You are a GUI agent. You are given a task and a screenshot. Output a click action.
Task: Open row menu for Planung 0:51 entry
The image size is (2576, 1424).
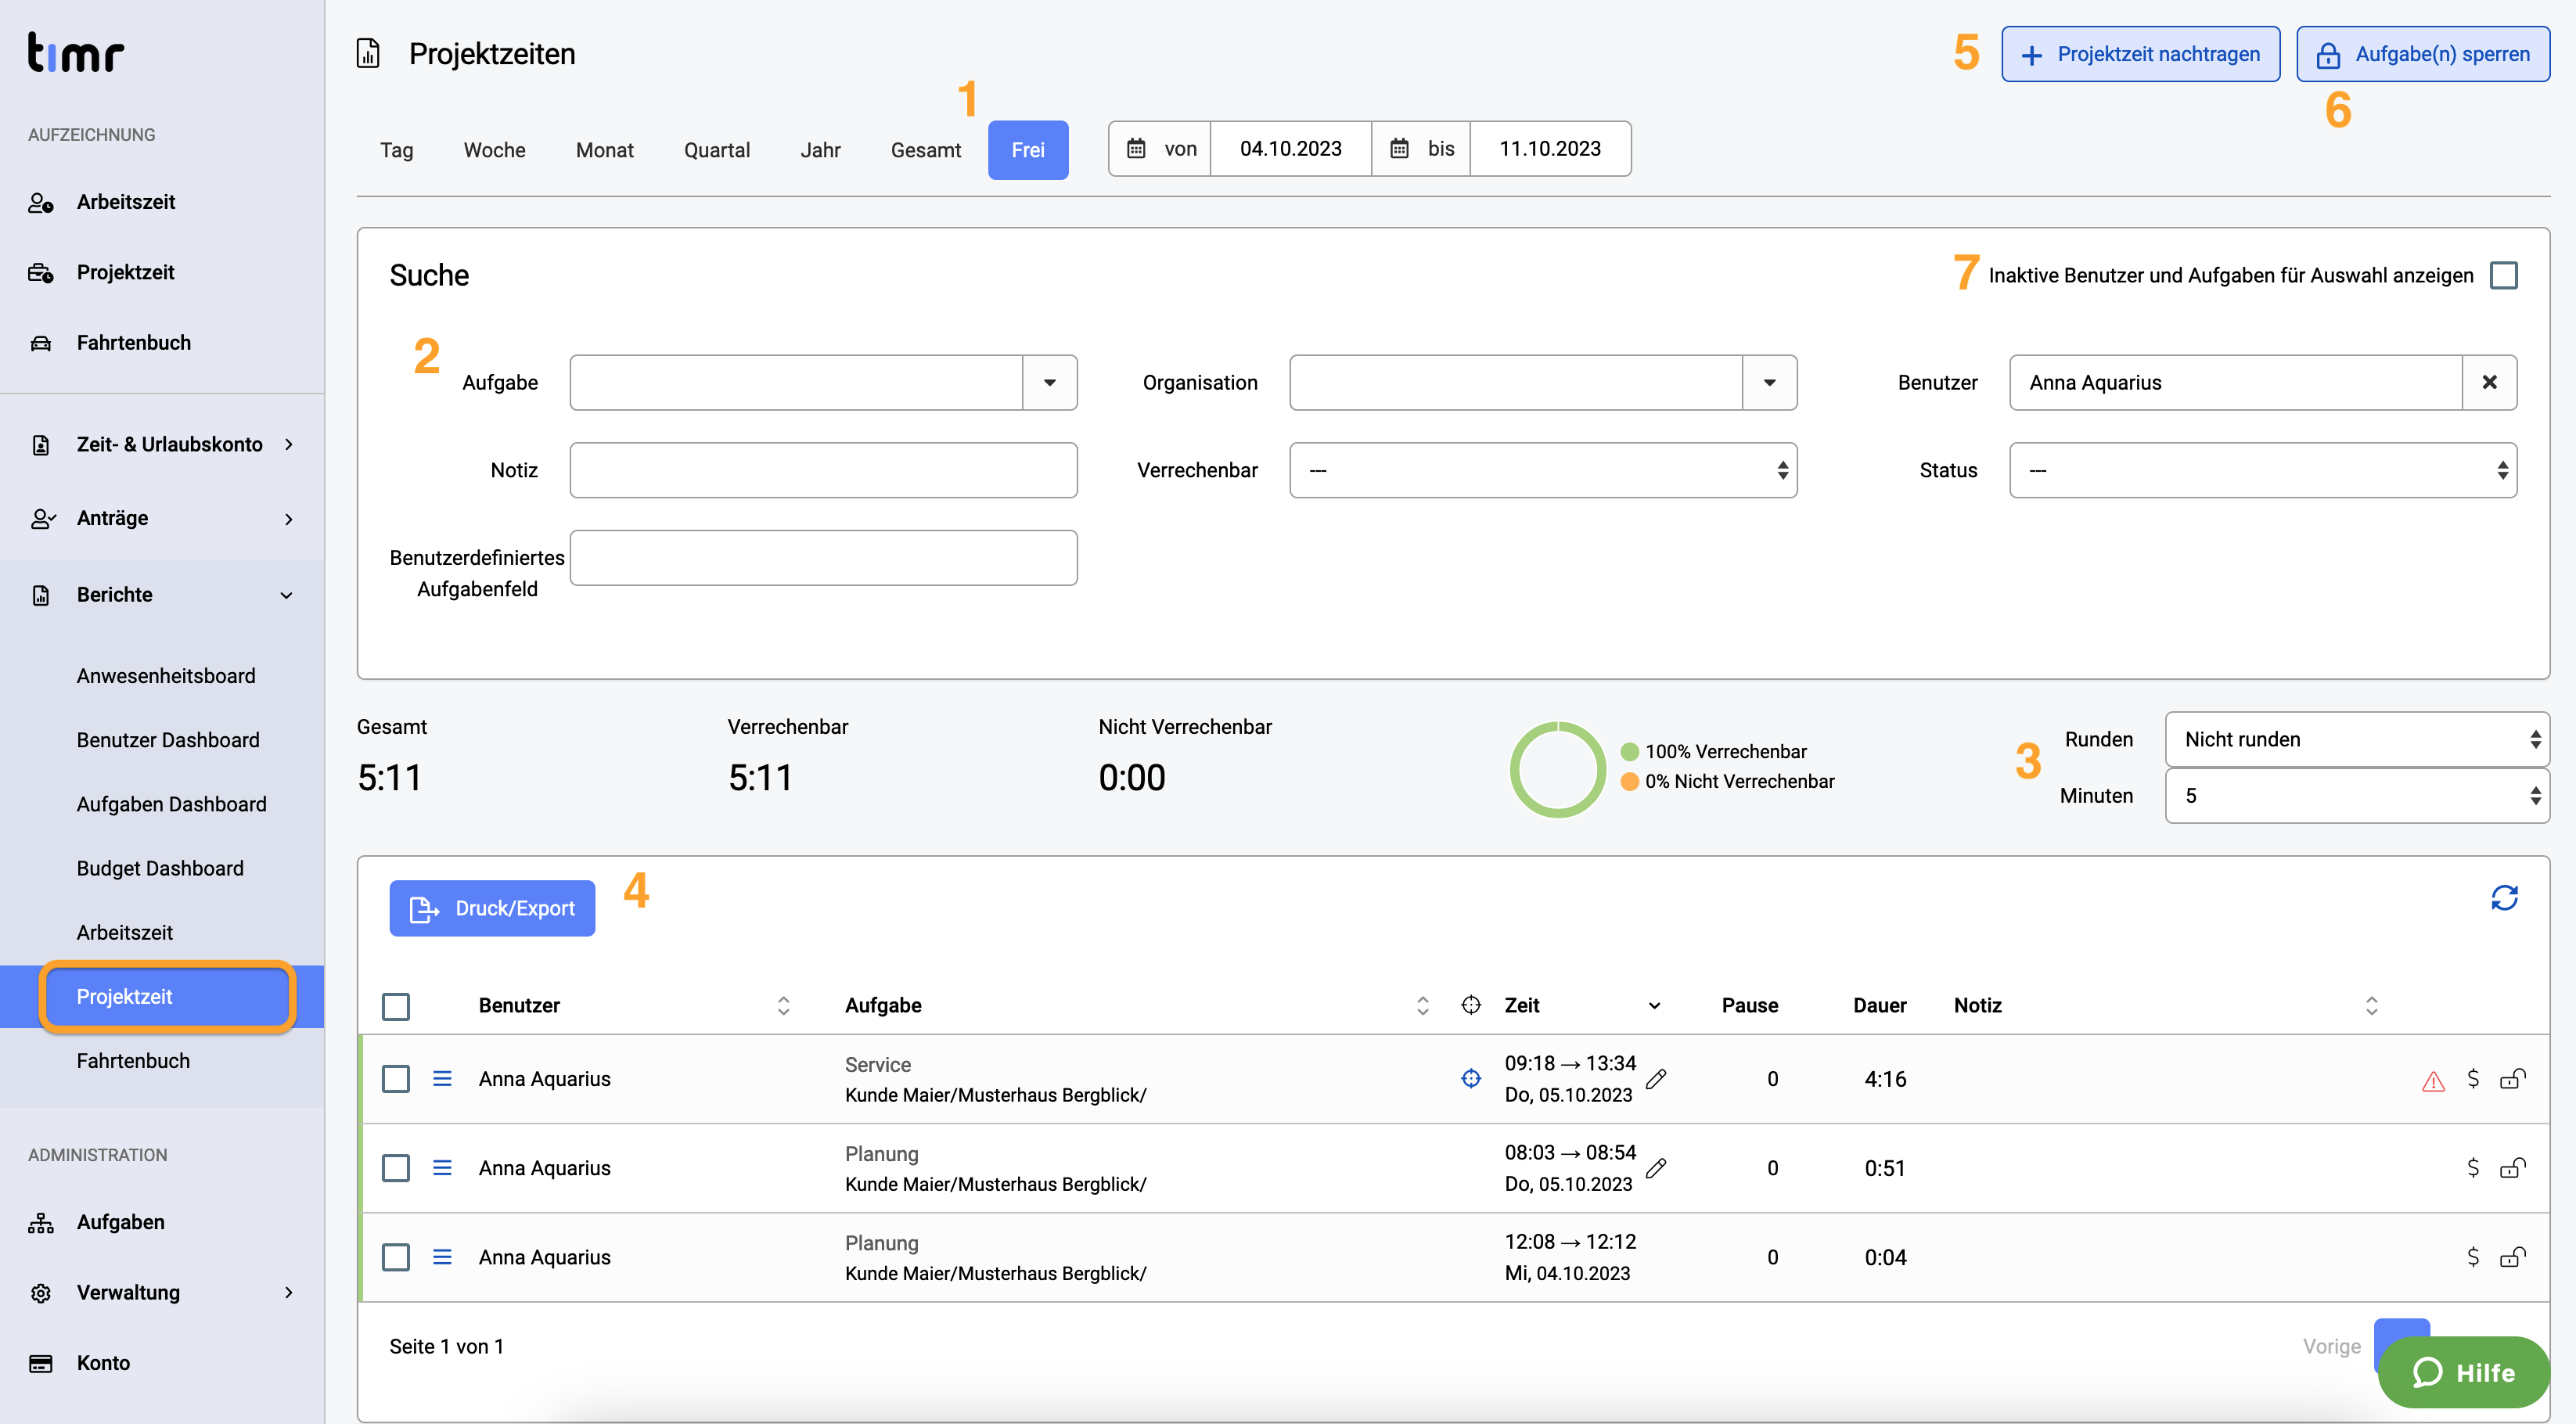(x=442, y=1168)
